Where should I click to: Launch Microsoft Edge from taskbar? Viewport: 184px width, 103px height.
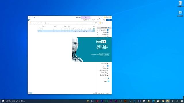(154, 101)
